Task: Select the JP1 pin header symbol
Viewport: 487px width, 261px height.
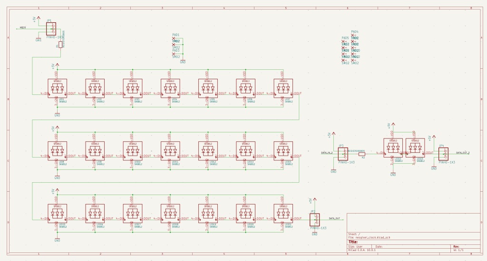Action: pyautogui.click(x=51, y=29)
